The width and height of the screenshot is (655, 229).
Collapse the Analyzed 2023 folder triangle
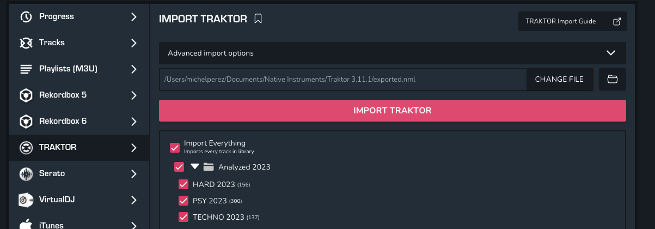195,166
